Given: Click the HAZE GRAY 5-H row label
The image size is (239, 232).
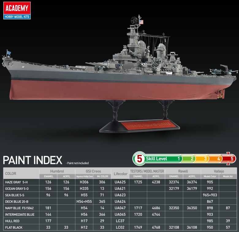Looking at the screenshot, I should pyautogui.click(x=16, y=182).
